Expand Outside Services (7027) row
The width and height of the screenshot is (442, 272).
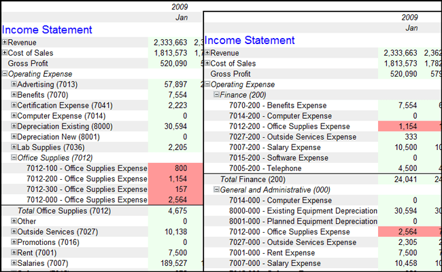[x=14, y=231]
